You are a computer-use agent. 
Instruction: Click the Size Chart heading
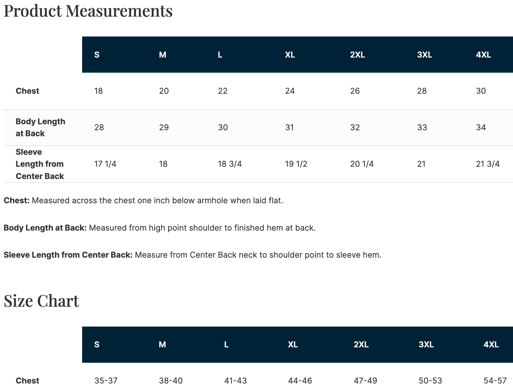click(41, 301)
